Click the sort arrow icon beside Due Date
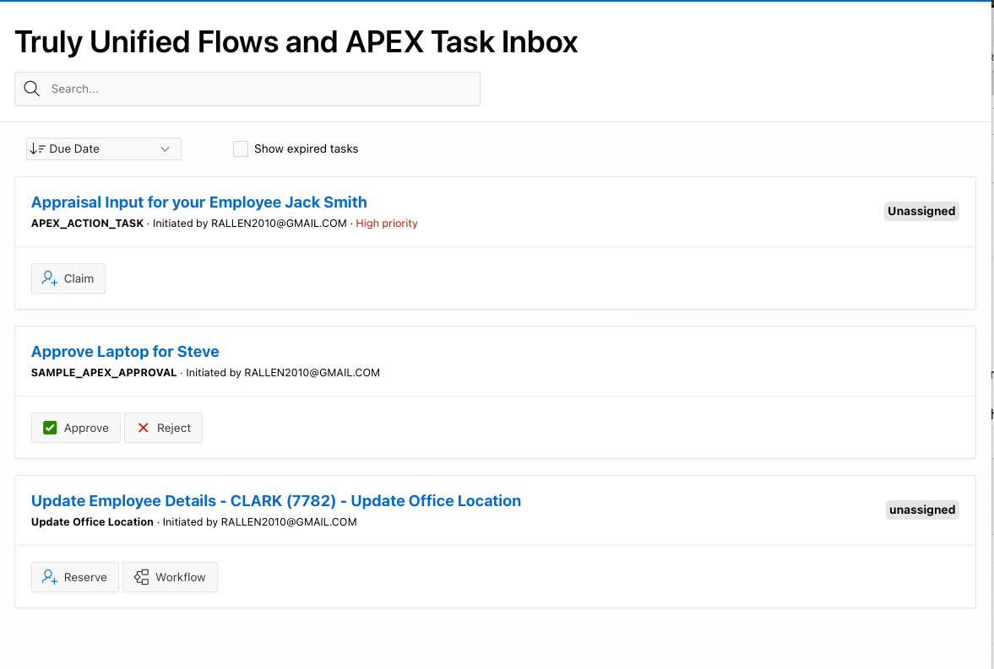The image size is (994, 669). pyautogui.click(x=37, y=148)
